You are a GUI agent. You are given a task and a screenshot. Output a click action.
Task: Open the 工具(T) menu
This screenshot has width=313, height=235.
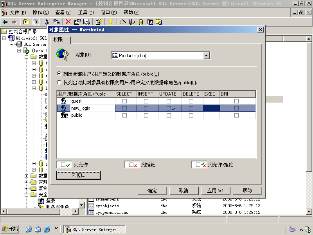(x=86, y=13)
